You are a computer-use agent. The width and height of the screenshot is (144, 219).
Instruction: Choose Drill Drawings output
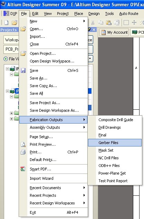pyautogui.click(x=115, y=127)
